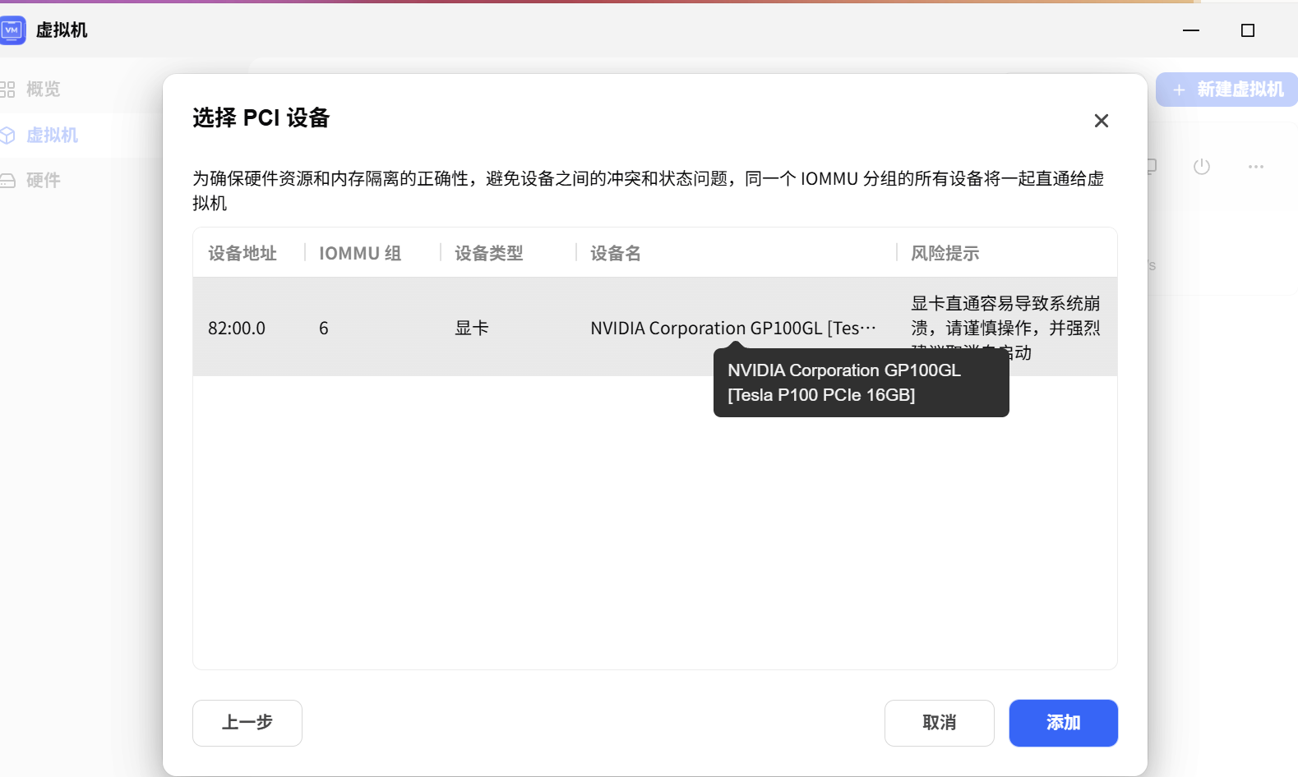Click the IOMMU 组 column header
The height and width of the screenshot is (777, 1298).
point(360,253)
